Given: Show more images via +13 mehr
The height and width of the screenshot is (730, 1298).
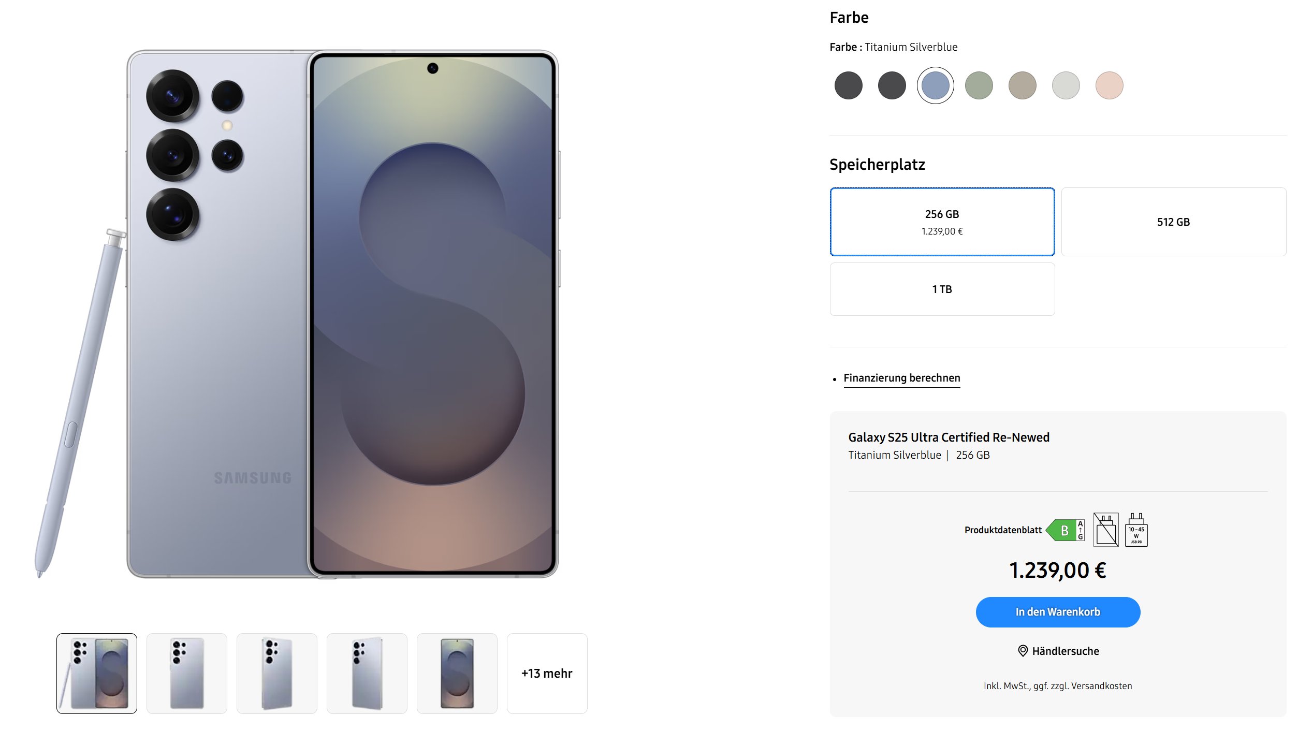Looking at the screenshot, I should [x=547, y=673].
